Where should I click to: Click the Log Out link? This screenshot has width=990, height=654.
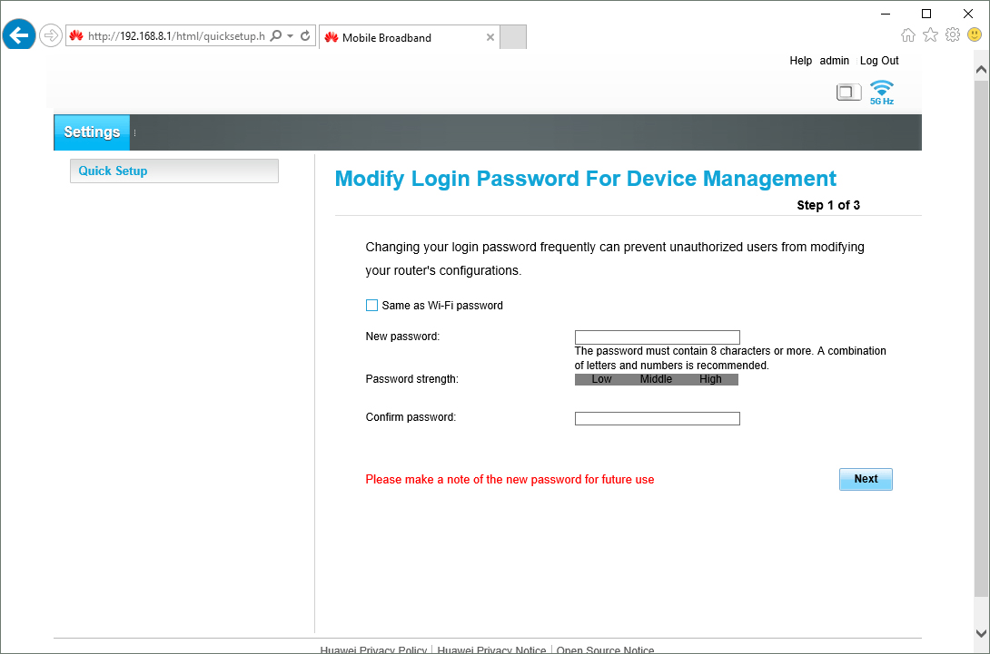tap(878, 61)
